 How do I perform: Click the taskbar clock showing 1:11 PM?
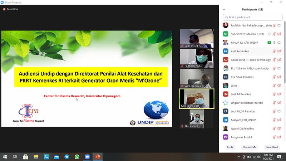coord(268,157)
